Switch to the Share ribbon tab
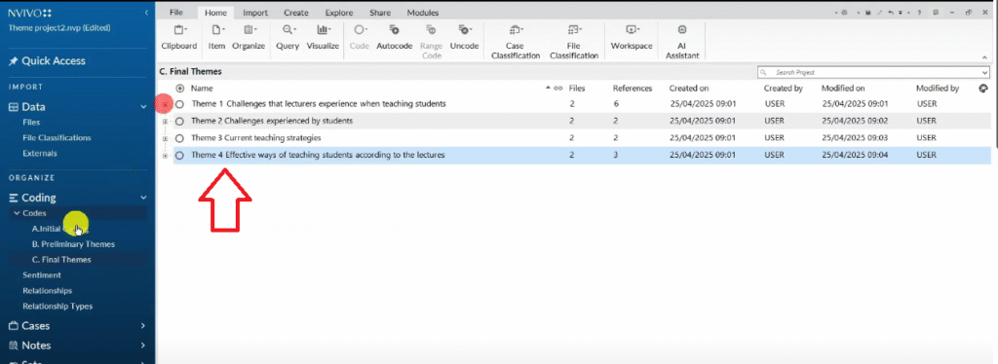998x364 pixels. (x=380, y=13)
